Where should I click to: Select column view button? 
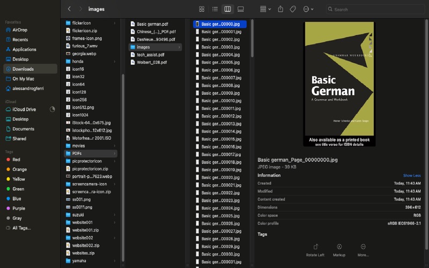(227, 9)
